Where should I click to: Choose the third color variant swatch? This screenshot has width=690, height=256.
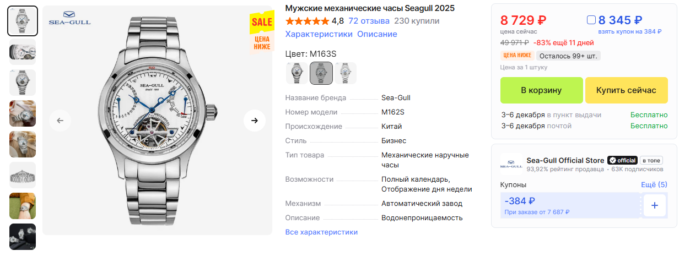346,73
